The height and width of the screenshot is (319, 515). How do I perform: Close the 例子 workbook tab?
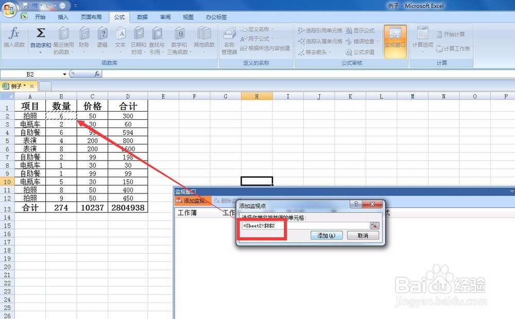pos(32,86)
